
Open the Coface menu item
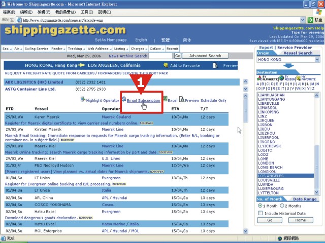click(157, 49)
